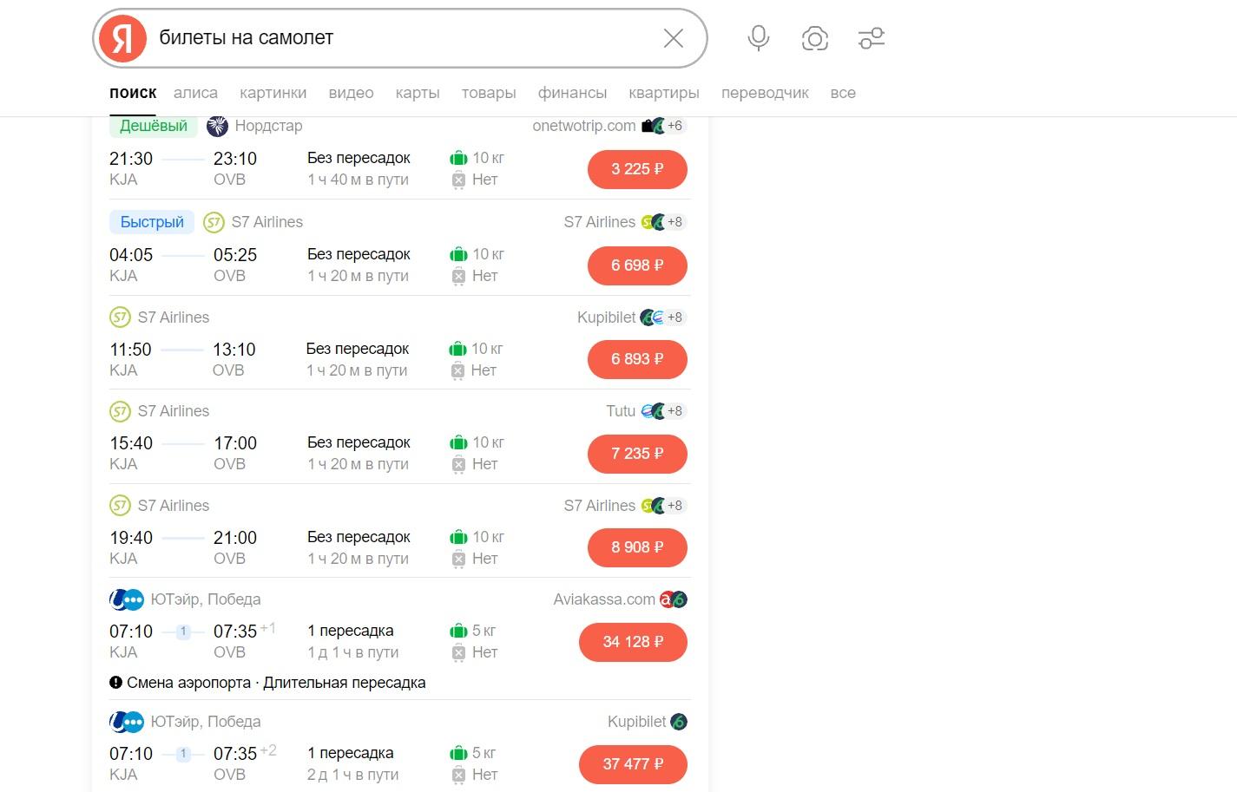Viewport: 1237px width, 792px height.
Task: Click the transfer badge on the 34 128 ₽ flight
Action: click(183, 632)
